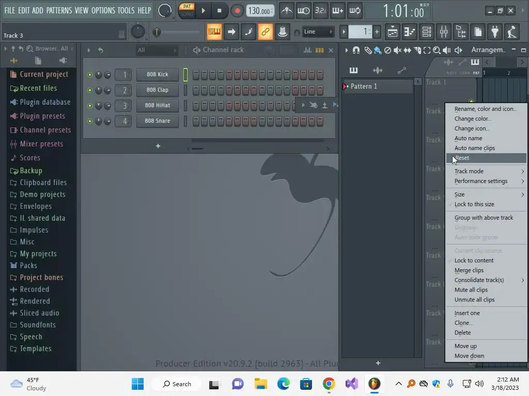Toggle the Playlist magnet snap icon
529x396 pixels.
(356, 51)
